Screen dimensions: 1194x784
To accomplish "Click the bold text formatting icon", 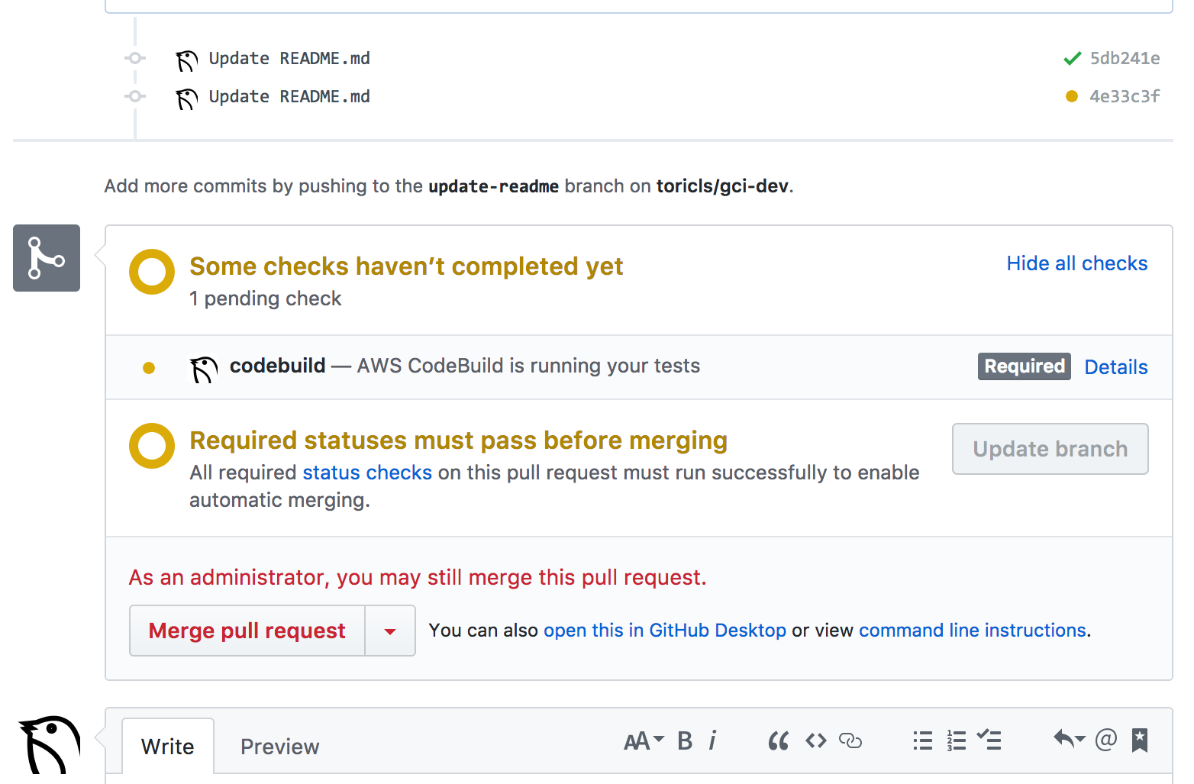I will click(685, 740).
